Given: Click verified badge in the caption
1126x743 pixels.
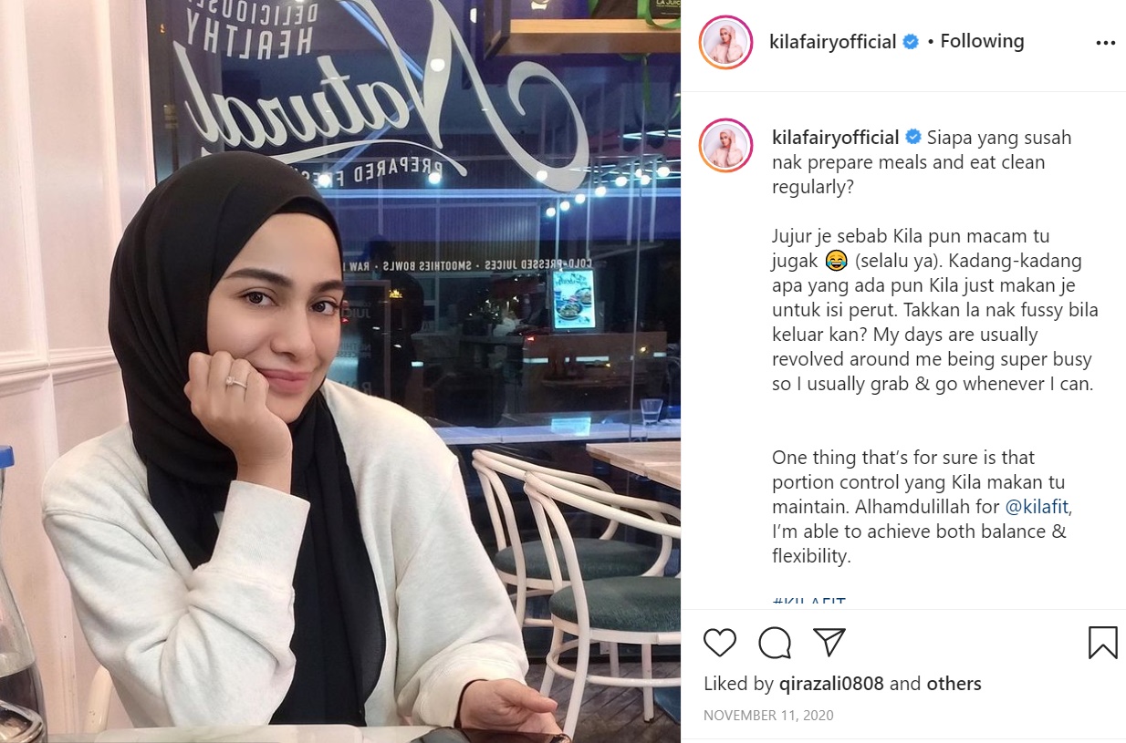Looking at the screenshot, I should pyautogui.click(x=912, y=138).
